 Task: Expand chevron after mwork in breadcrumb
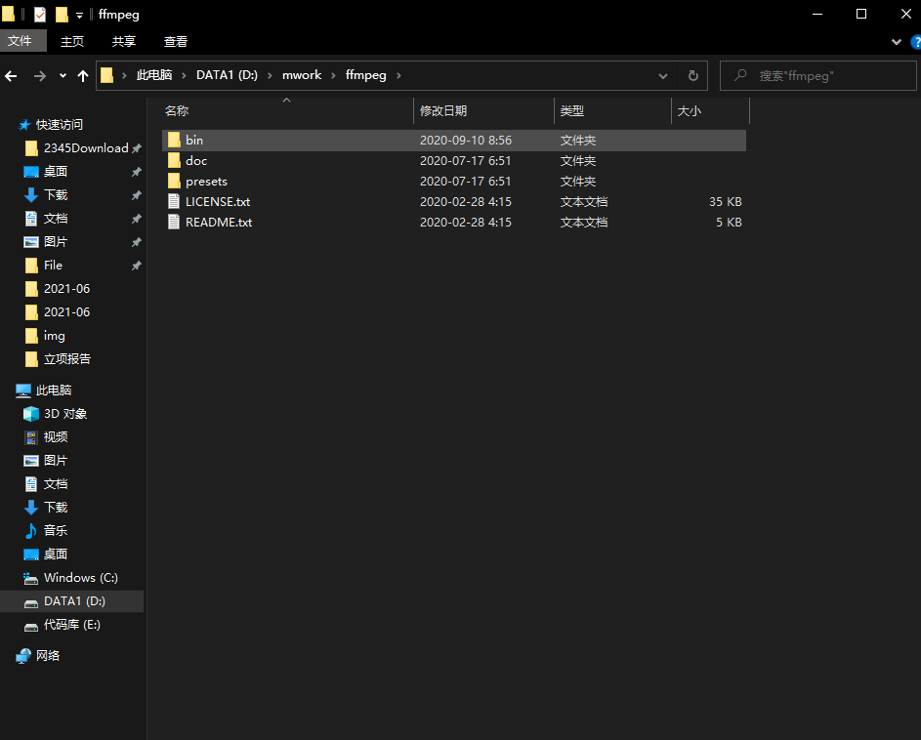tap(333, 76)
